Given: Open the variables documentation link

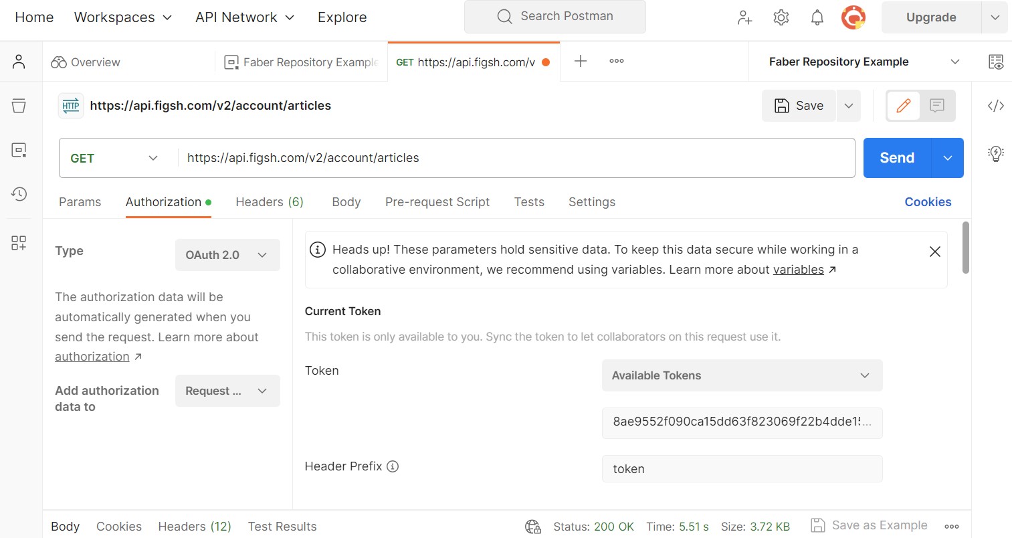Looking at the screenshot, I should 799,270.
